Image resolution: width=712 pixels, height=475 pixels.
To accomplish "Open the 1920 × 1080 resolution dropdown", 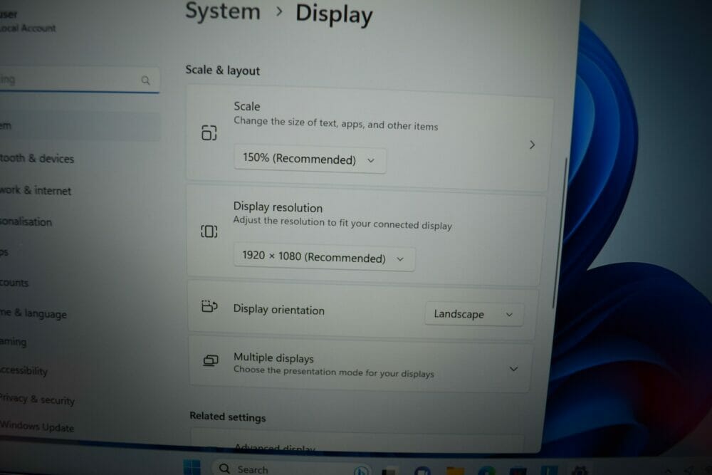I will click(x=324, y=258).
